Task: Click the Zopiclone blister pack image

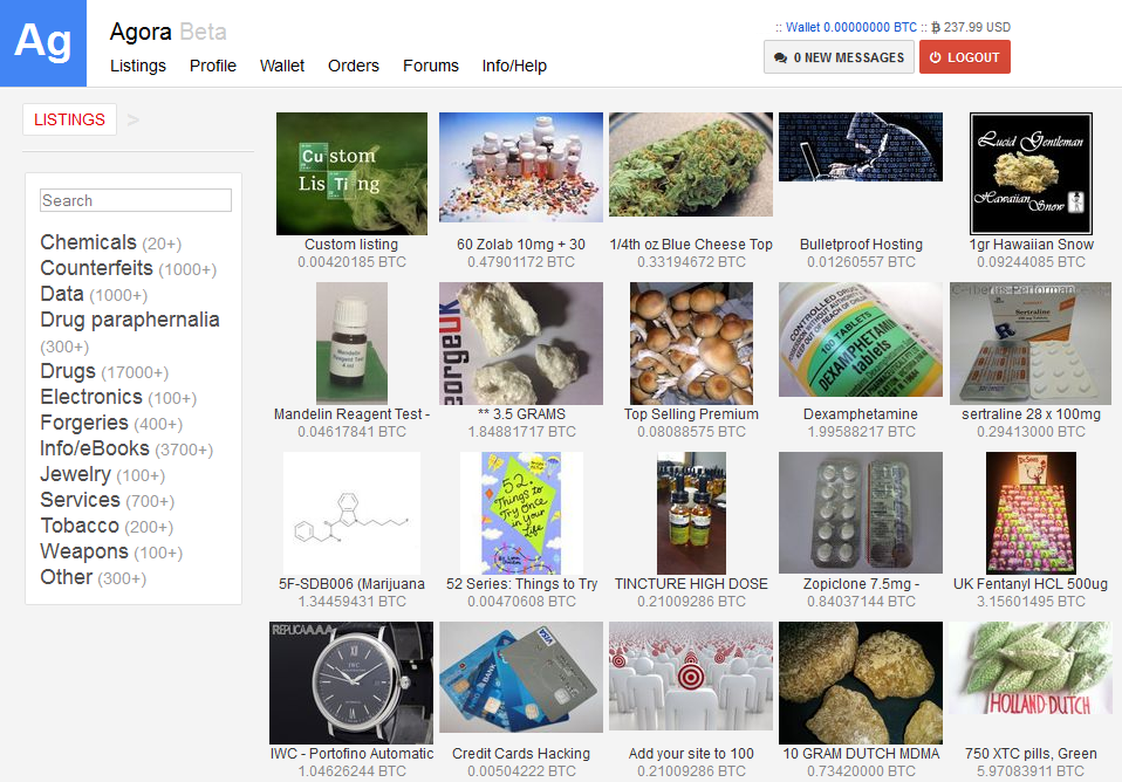Action: [861, 513]
